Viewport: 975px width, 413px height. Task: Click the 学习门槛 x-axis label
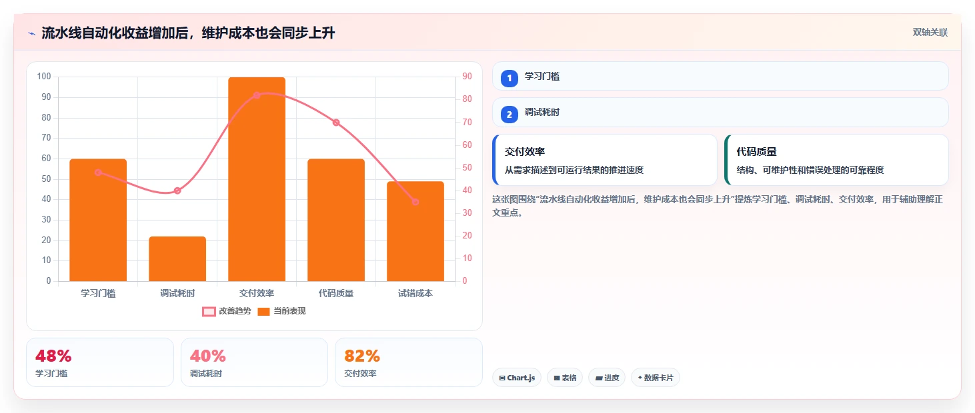98,293
